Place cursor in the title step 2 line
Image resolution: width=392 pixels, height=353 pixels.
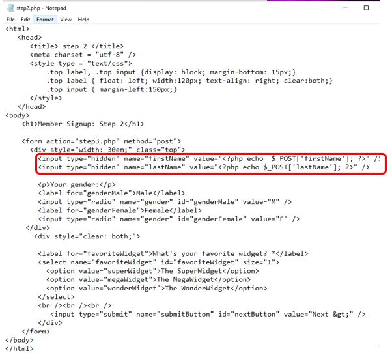pyautogui.click(x=76, y=46)
